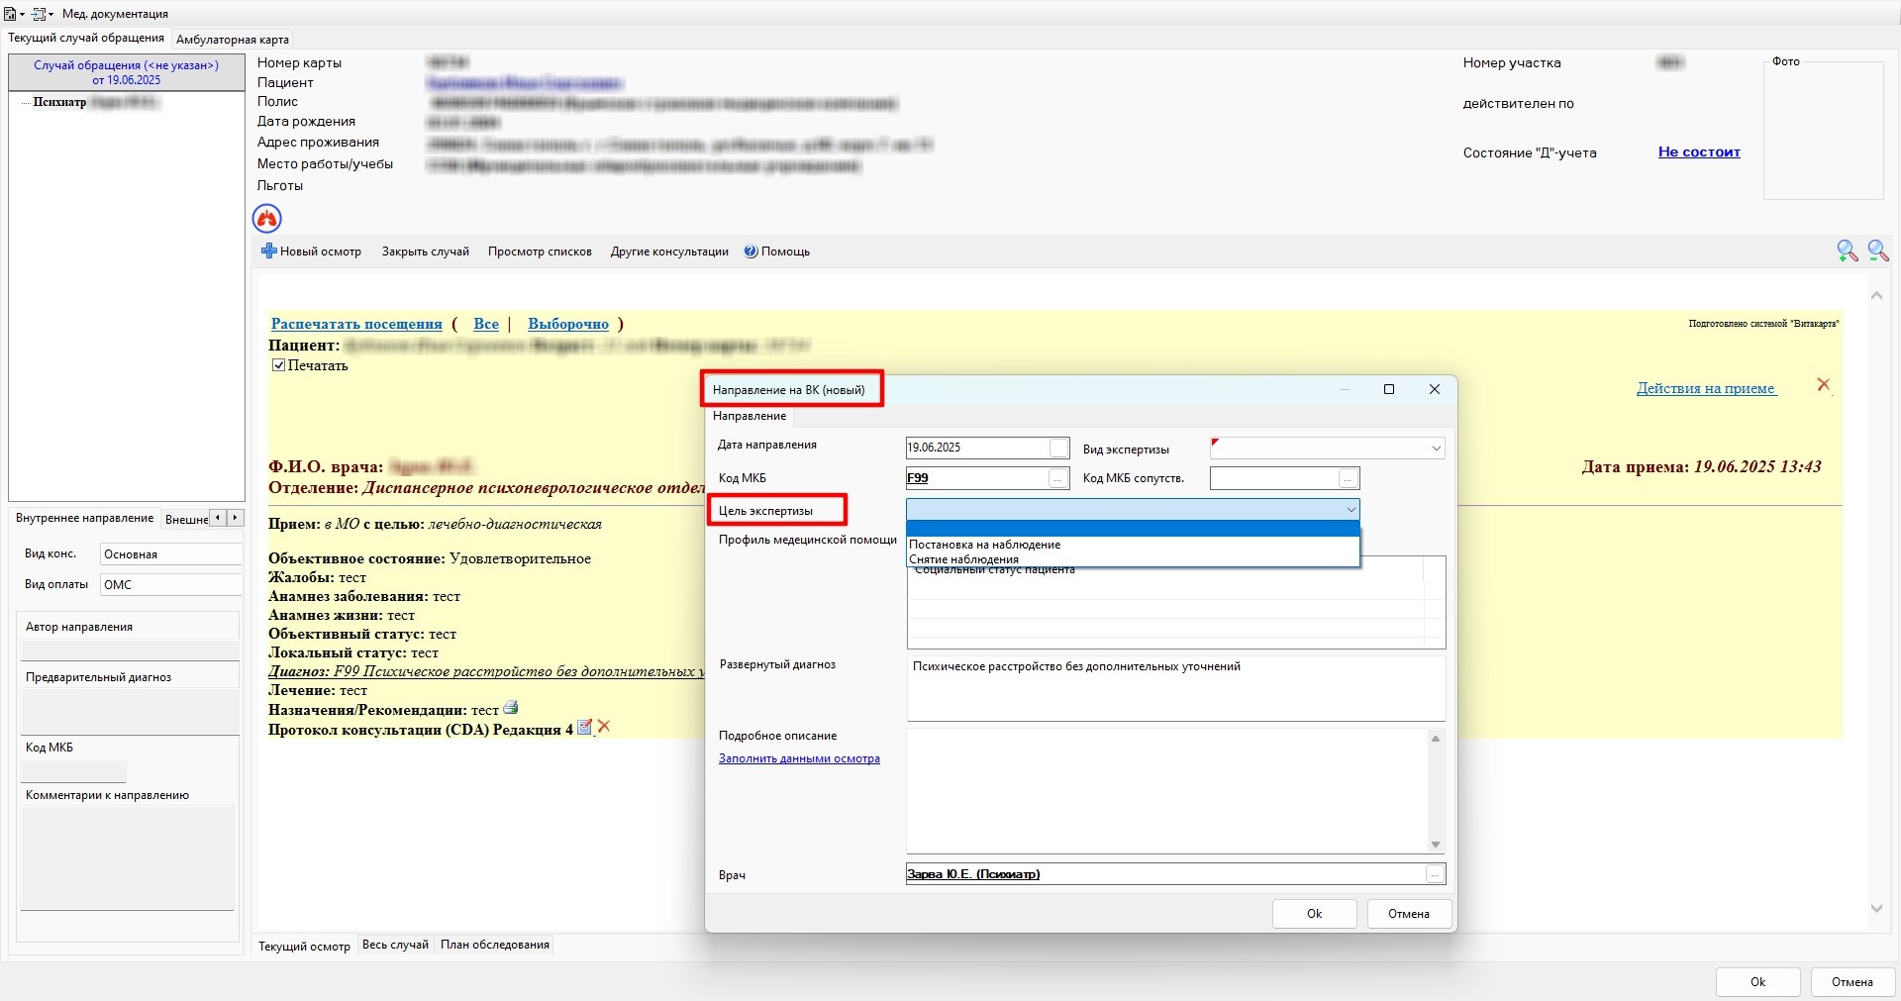Select Постановка на наблюдение option

tap(985, 545)
